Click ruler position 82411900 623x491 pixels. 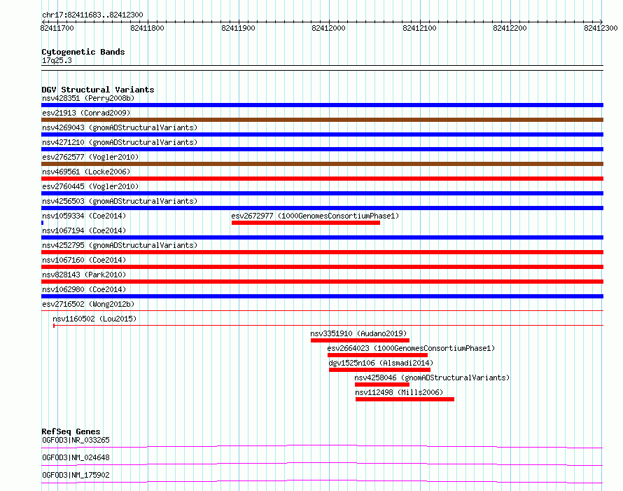(238, 28)
